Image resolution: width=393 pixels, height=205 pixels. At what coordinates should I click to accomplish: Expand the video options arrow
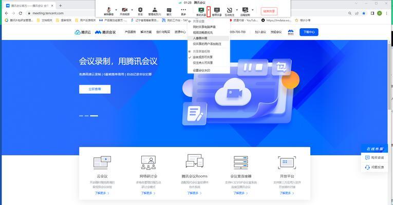pos(132,10)
